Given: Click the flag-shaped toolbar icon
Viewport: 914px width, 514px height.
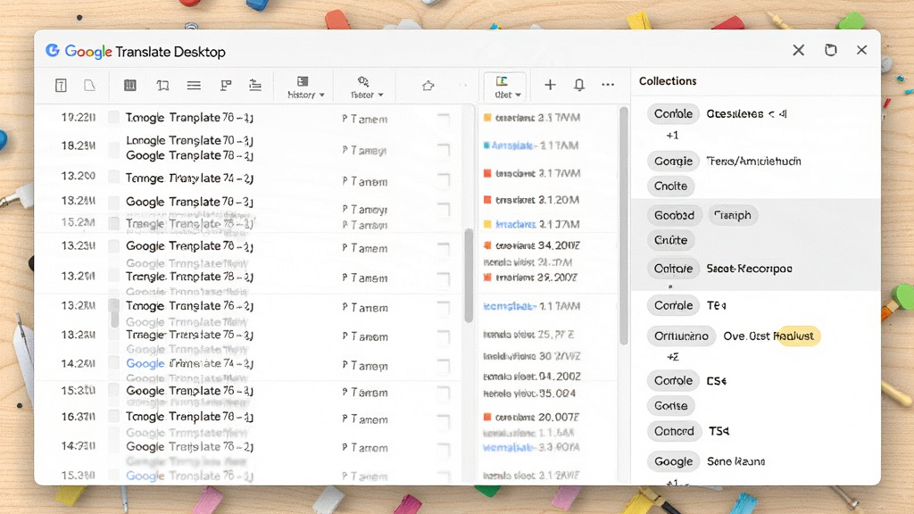Looking at the screenshot, I should tap(226, 85).
